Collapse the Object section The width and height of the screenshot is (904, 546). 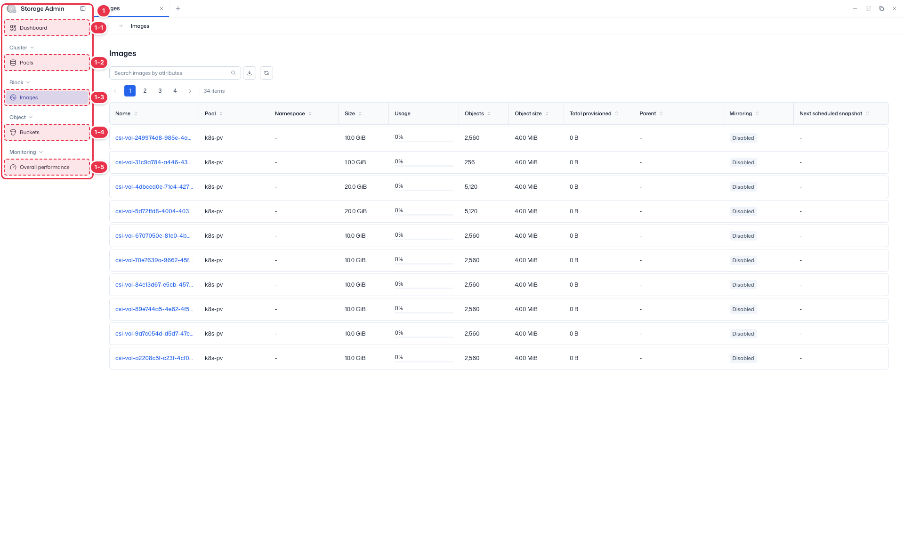21,117
